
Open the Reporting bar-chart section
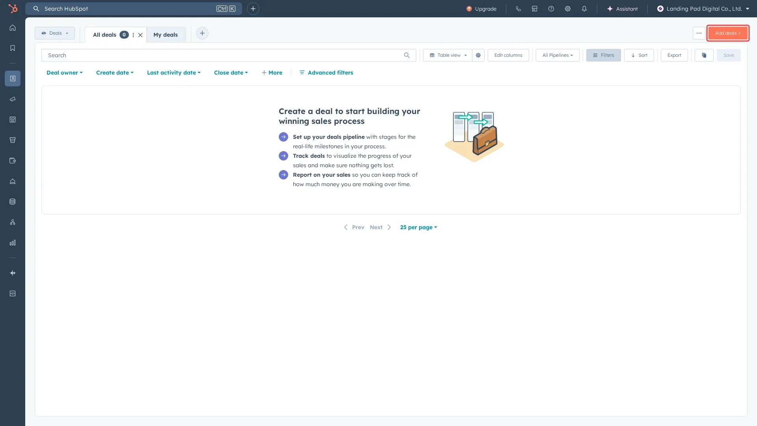(x=13, y=242)
